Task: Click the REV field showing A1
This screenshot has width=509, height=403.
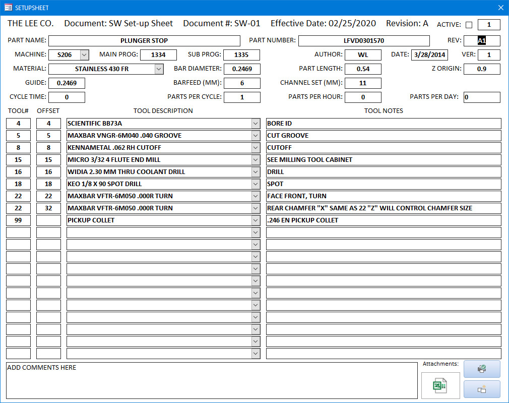Action: pos(481,41)
